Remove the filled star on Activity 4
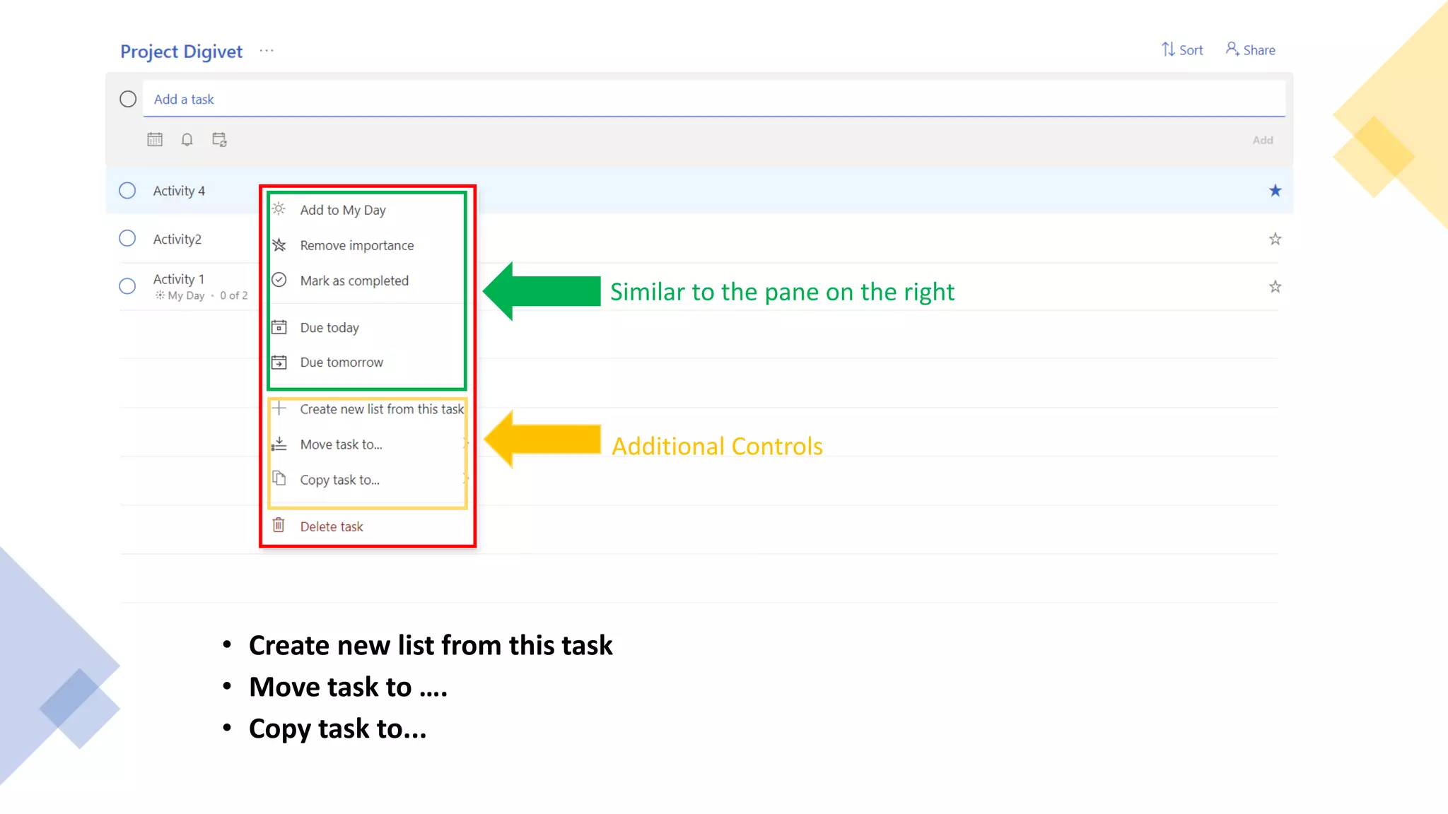The height and width of the screenshot is (814, 1448). click(1275, 191)
